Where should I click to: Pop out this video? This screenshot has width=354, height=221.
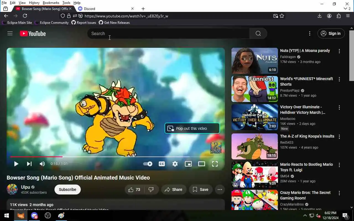[x=192, y=128]
